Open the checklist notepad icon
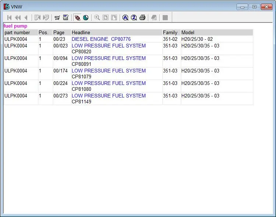The height and width of the screenshot is (217, 276). click(66, 18)
